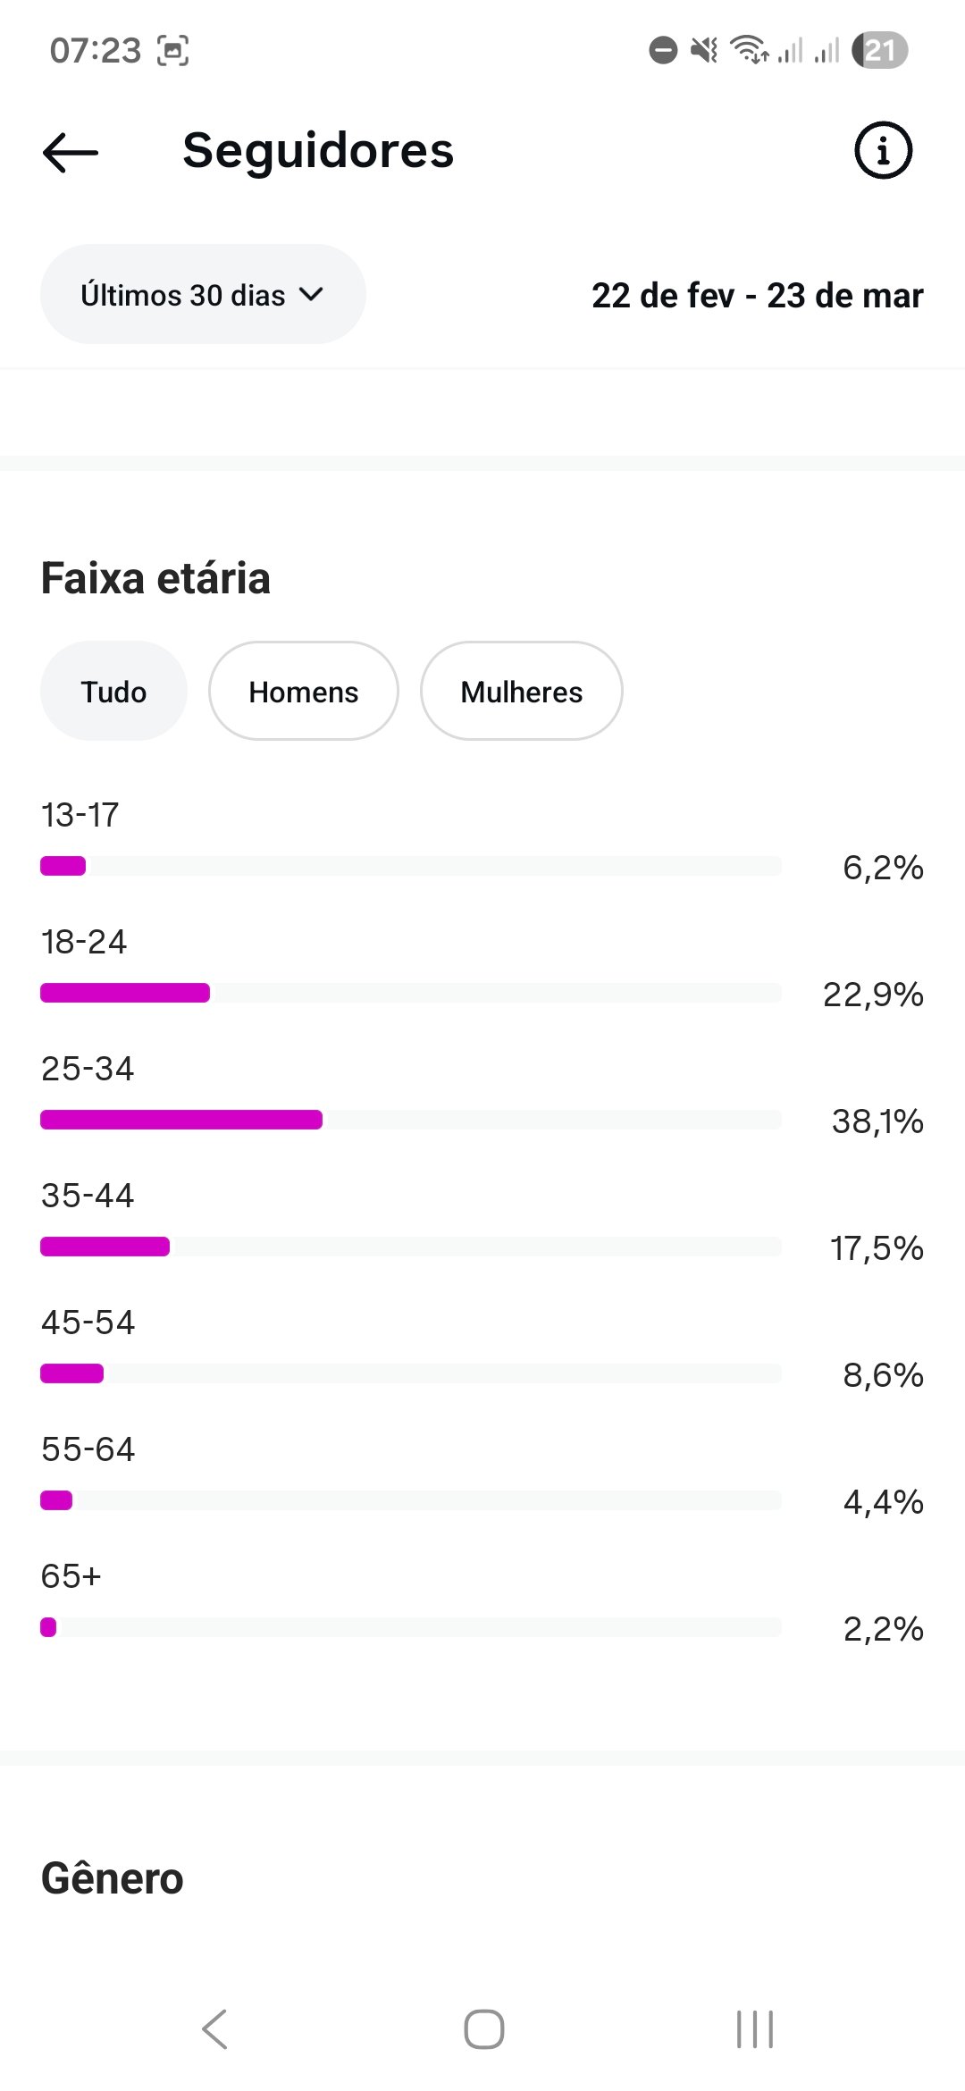Viewport: 965px width, 2091px height.
Task: Filter age range by Homens
Action: click(303, 691)
